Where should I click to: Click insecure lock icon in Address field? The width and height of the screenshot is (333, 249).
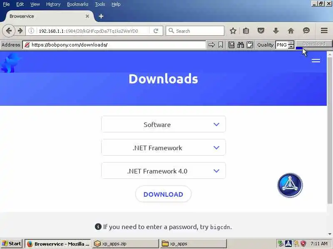pyautogui.click(x=27, y=45)
